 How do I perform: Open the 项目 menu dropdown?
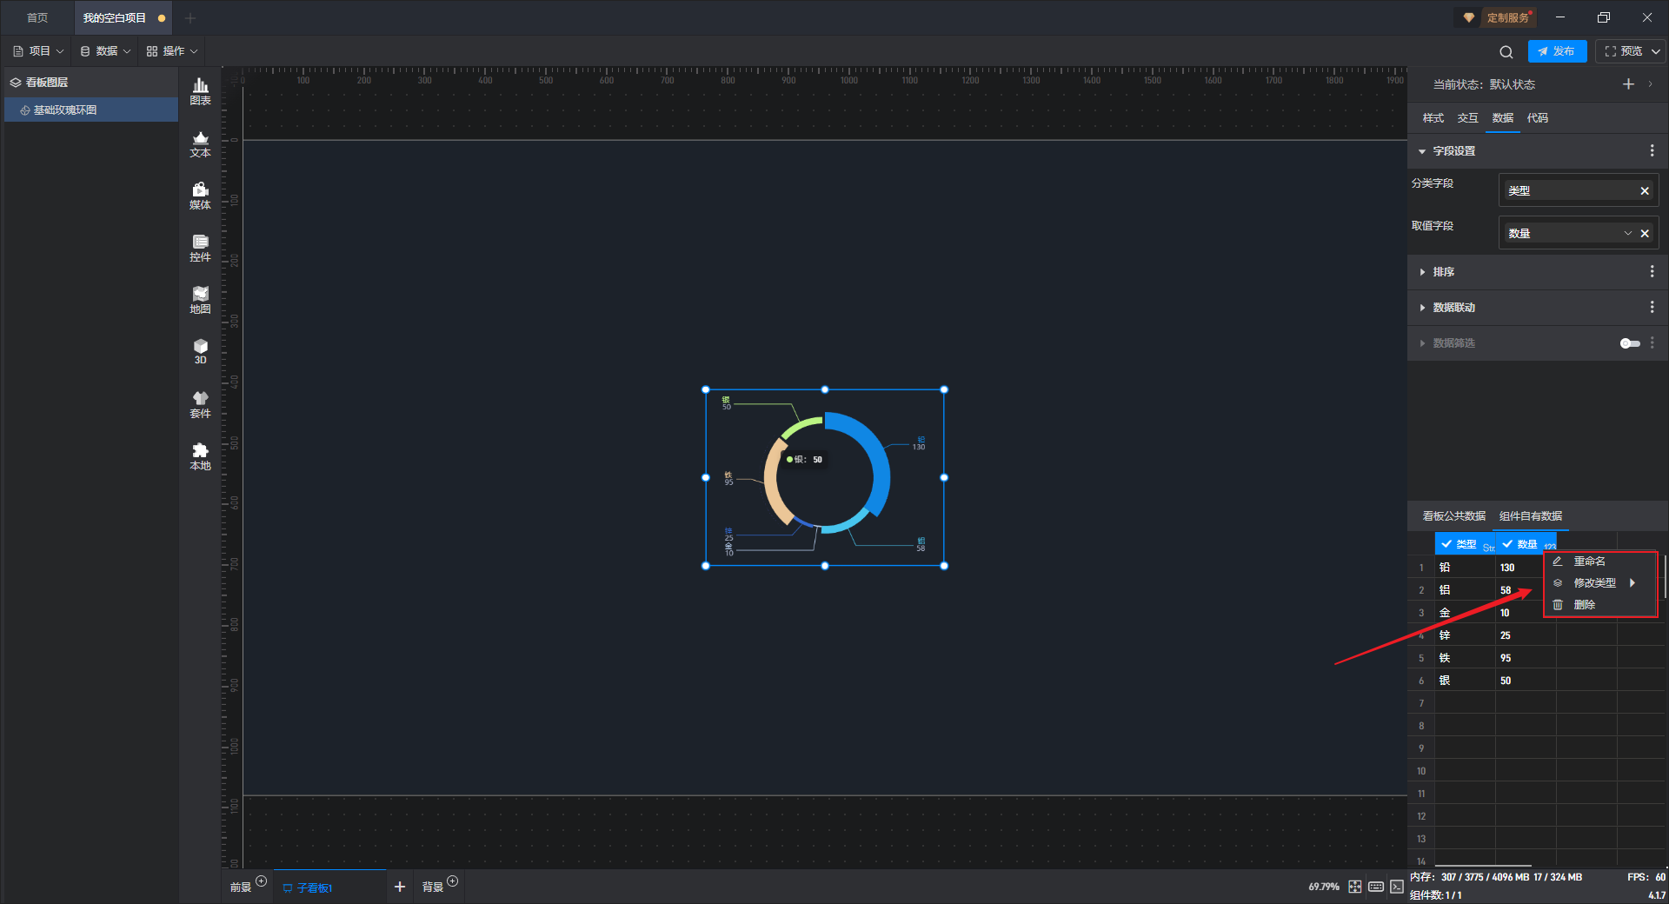coord(38,51)
